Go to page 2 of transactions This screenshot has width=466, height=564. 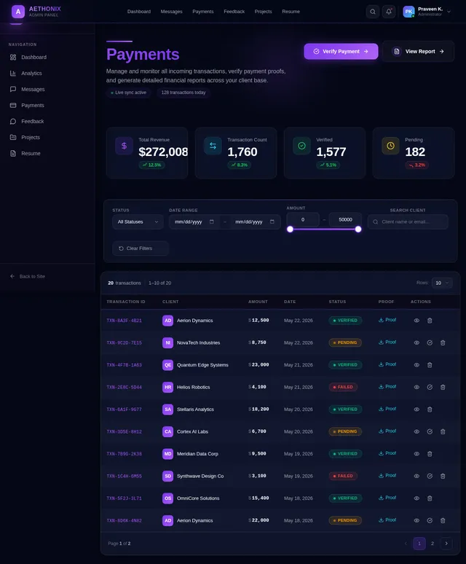(433, 544)
